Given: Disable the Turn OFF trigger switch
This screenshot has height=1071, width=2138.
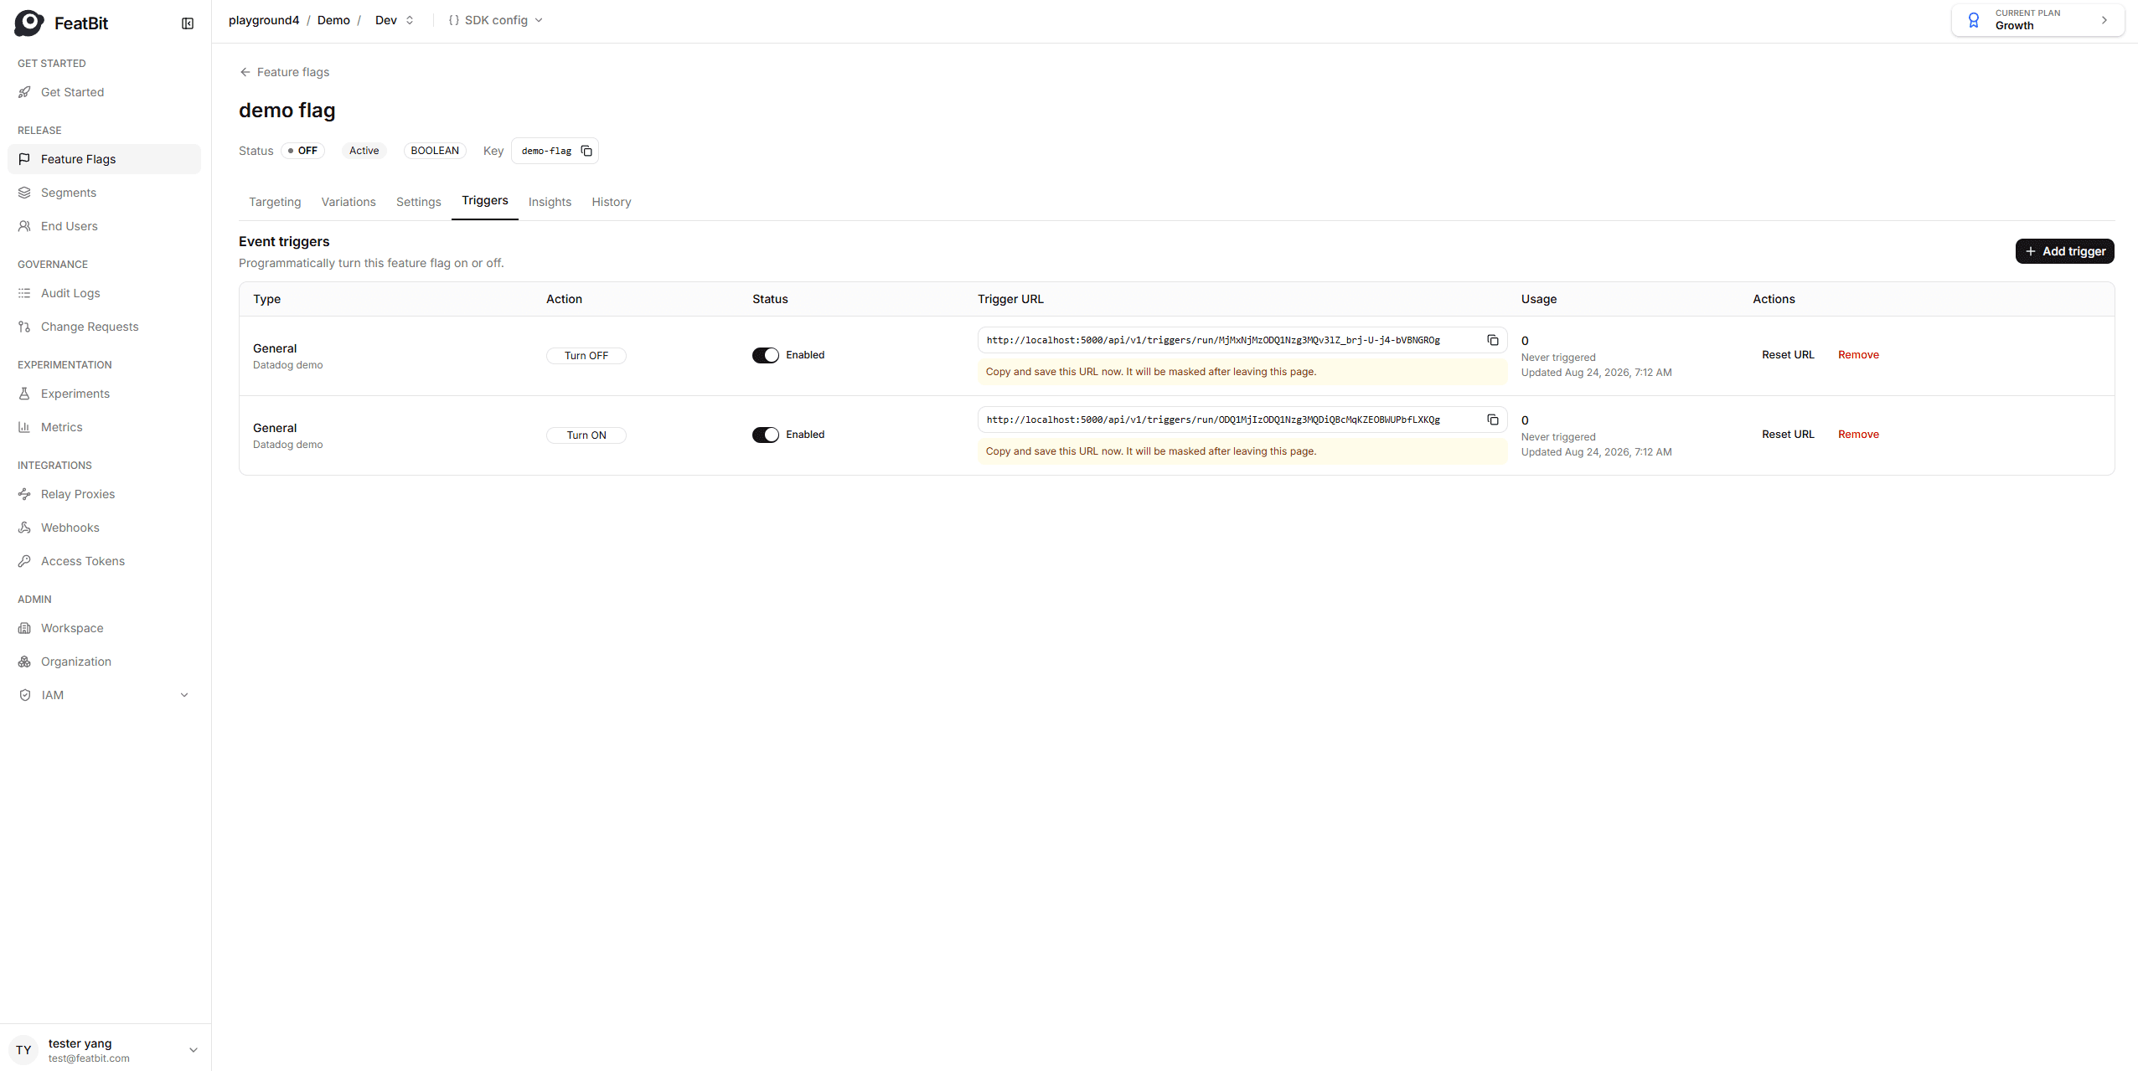Looking at the screenshot, I should point(766,355).
